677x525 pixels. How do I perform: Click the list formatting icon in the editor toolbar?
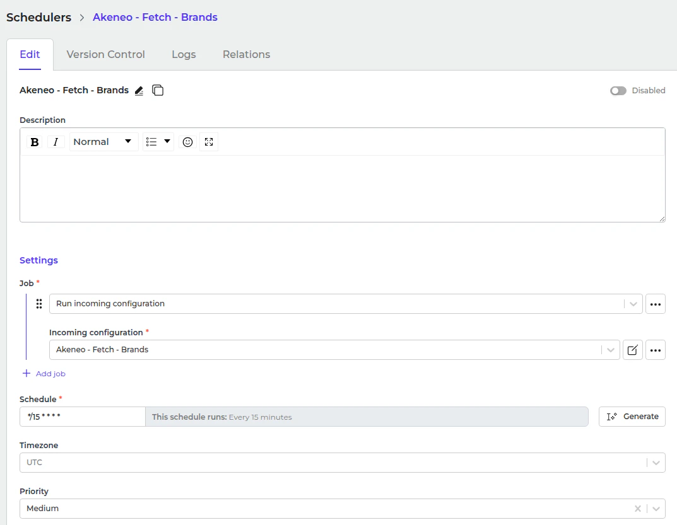click(151, 142)
